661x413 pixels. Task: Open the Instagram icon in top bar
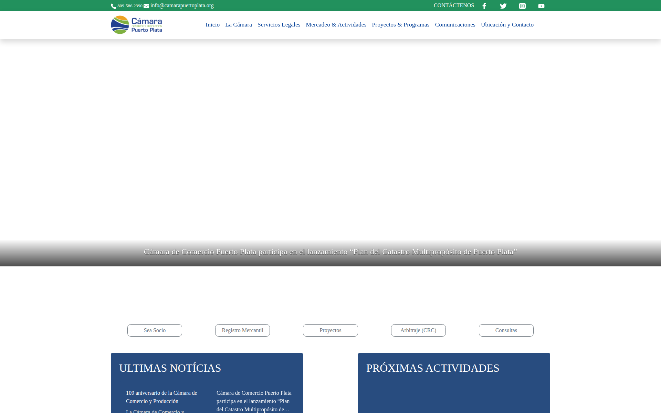coord(522,6)
